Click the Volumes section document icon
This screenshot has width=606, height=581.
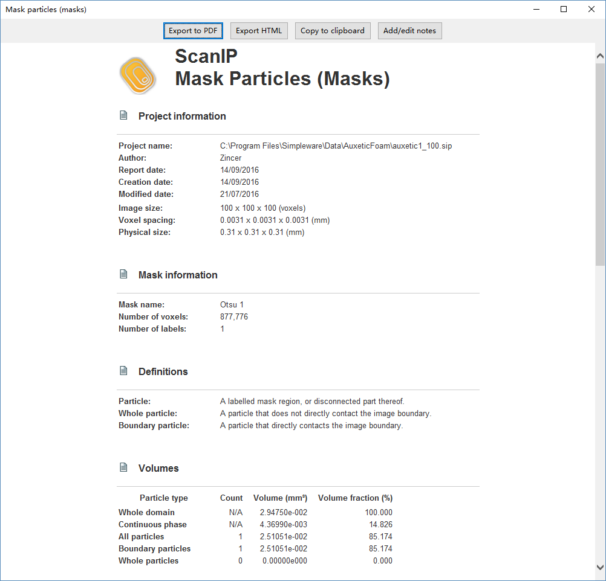(x=123, y=467)
